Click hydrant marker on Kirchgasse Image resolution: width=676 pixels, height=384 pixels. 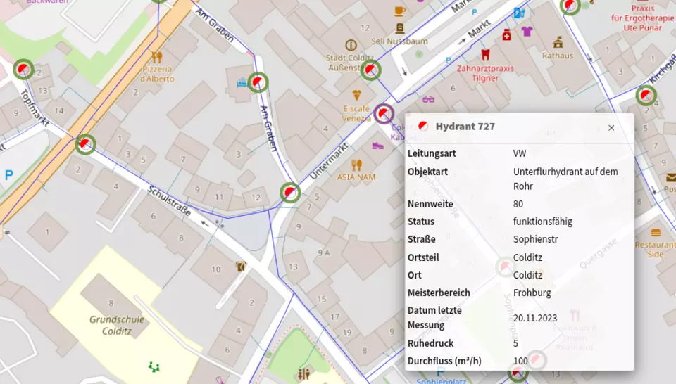[646, 95]
